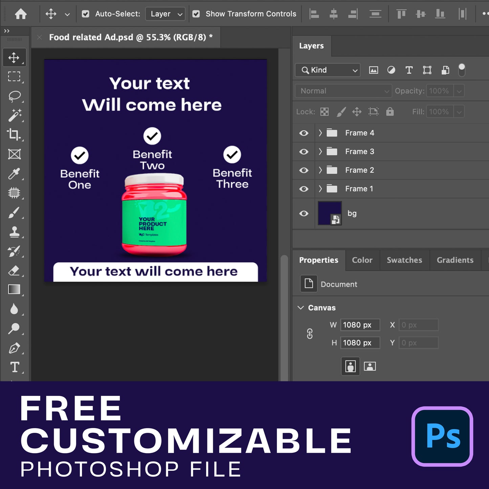Switch to the Swatches tab
The height and width of the screenshot is (489, 489).
tap(404, 260)
